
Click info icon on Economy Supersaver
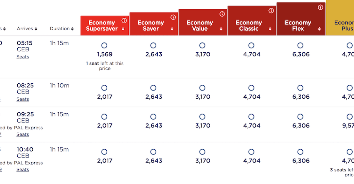(x=124, y=20)
